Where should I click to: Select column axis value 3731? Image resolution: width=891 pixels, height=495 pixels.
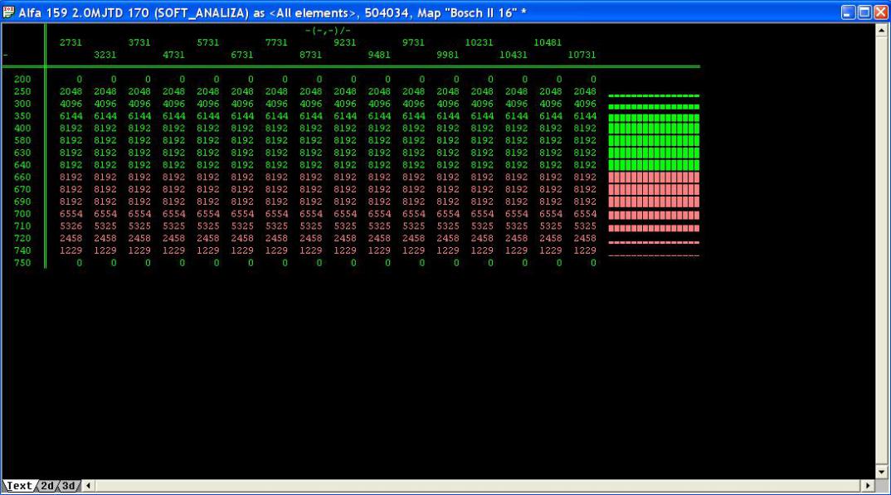139,42
